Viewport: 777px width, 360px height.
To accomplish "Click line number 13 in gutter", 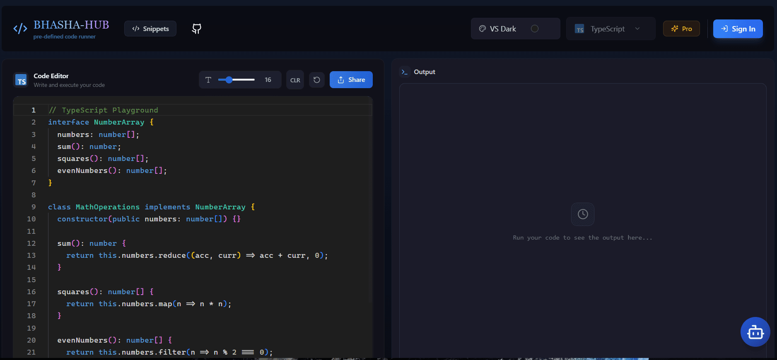I will [31, 255].
